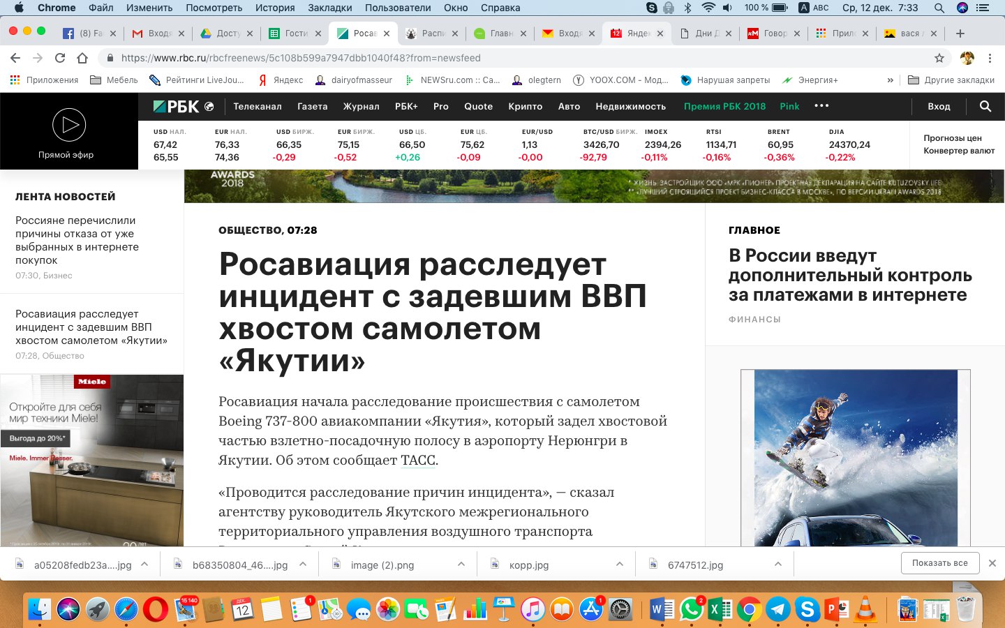This screenshot has width=1005, height=628.
Task: Open Finder from the Dock
Action: pos(40,609)
